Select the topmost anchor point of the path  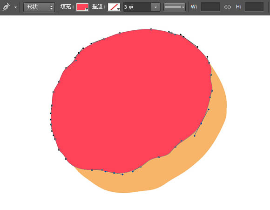[151, 29]
